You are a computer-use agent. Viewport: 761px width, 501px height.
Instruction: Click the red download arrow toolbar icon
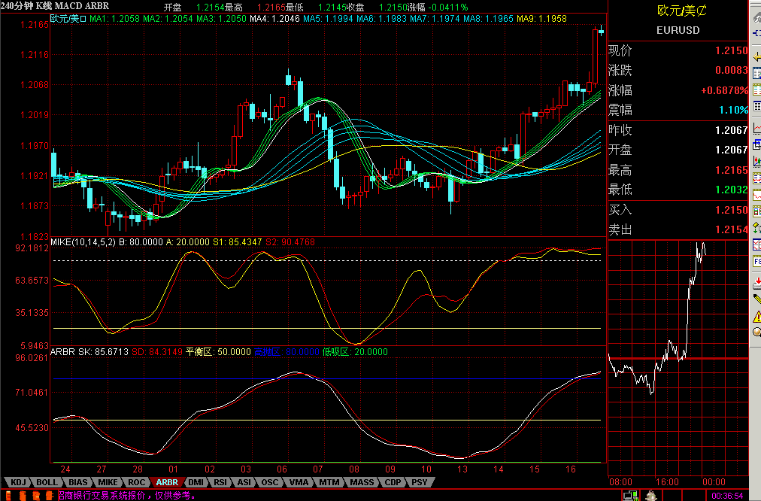[756, 283]
